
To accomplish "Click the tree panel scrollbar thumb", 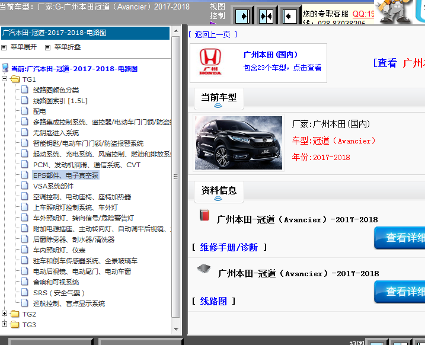I will click(x=175, y=177).
